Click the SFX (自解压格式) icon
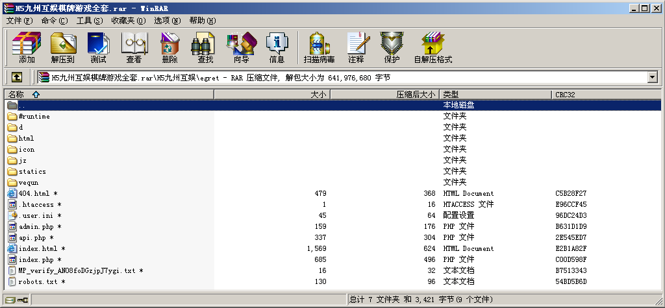Screen dimensions: 665x308 tap(433, 47)
